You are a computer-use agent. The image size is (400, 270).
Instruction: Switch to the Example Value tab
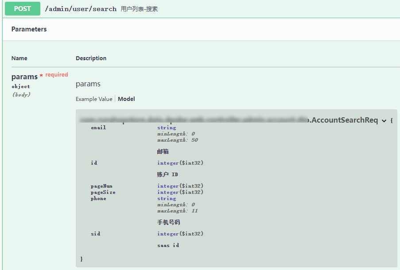[94, 99]
